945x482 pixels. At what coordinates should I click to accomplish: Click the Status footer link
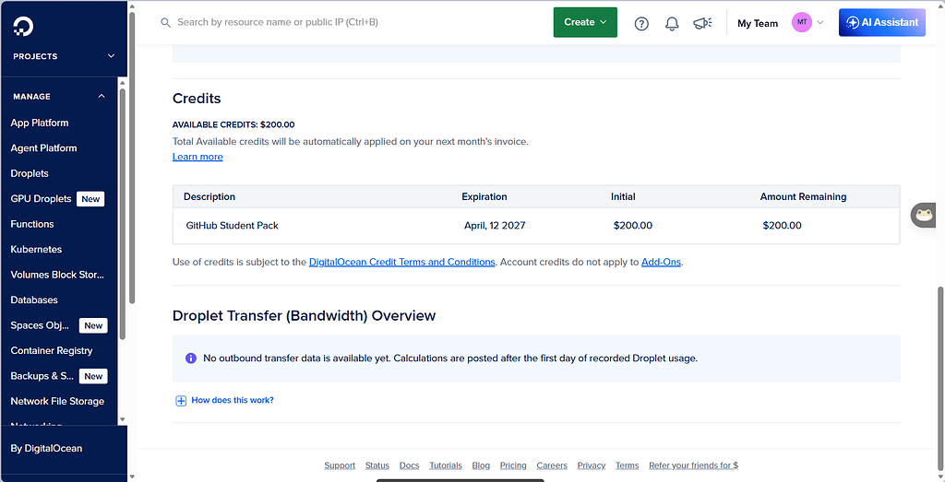click(377, 465)
